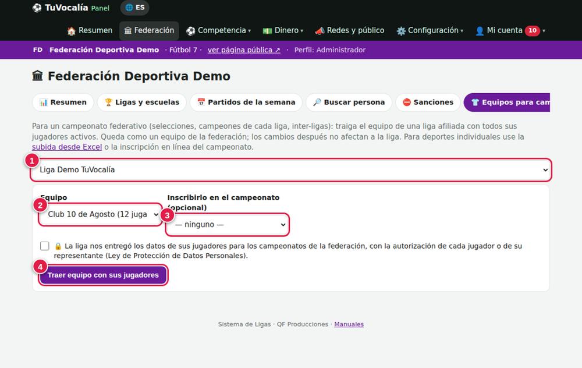Expand the Configuración menu

430,30
